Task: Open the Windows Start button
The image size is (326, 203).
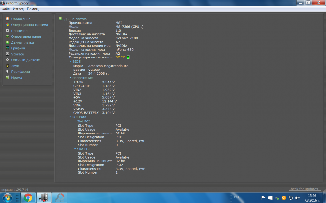Action: [7, 198]
